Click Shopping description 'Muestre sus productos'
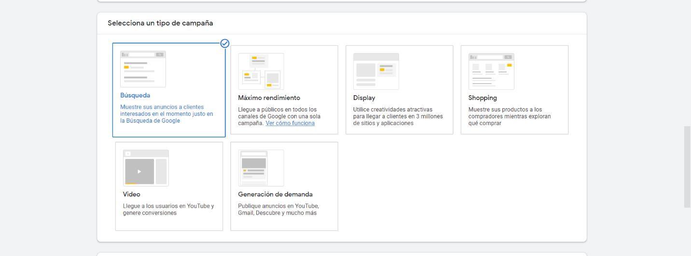Viewport: 691px width, 256px height. point(510,116)
